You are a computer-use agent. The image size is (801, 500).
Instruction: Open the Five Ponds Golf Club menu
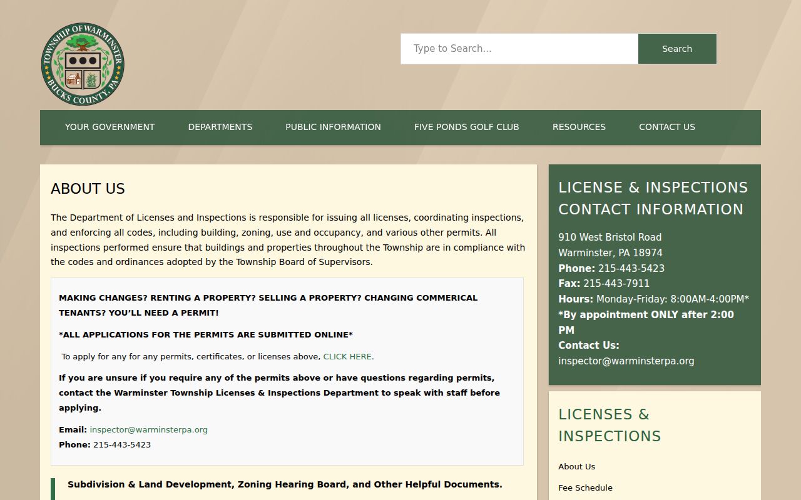click(467, 127)
